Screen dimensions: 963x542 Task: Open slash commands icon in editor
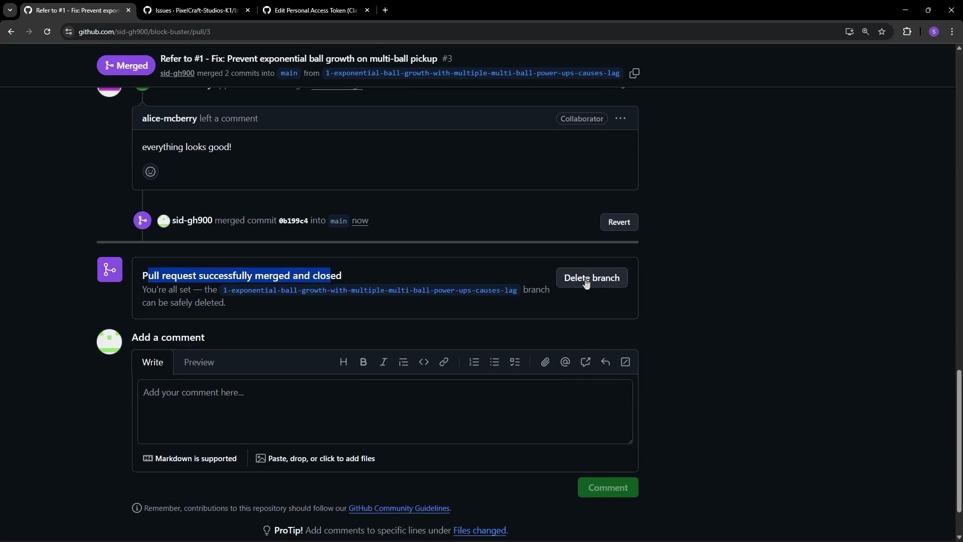click(625, 362)
